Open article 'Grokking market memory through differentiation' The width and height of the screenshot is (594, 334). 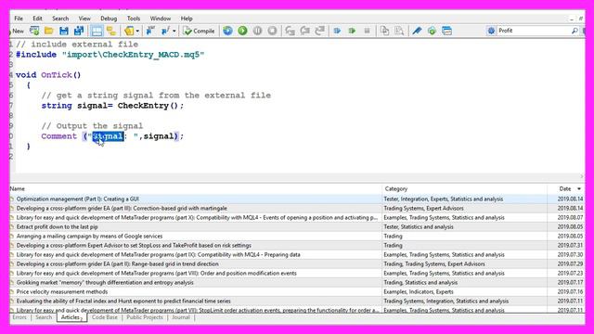pyautogui.click(x=105, y=282)
